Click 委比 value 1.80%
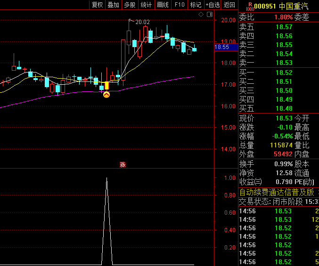 coord(283,17)
